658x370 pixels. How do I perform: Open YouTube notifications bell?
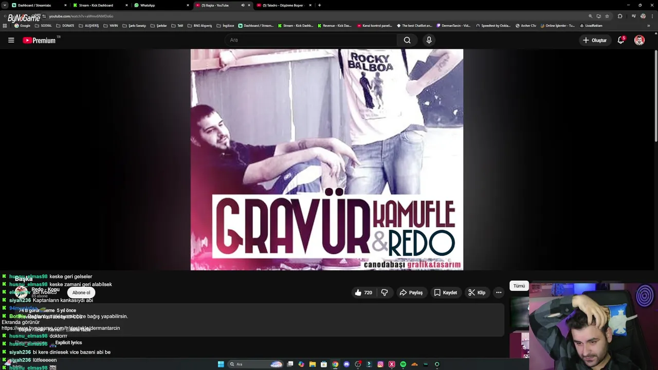(621, 40)
